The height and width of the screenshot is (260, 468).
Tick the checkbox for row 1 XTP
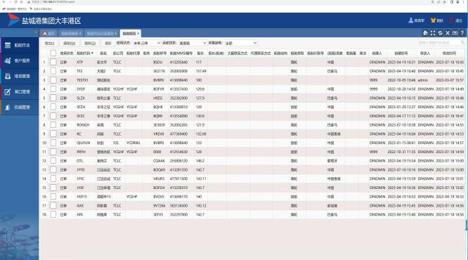[53, 62]
